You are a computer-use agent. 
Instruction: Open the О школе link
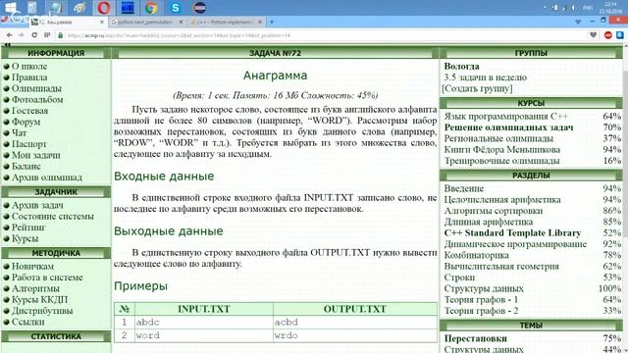[x=29, y=66]
